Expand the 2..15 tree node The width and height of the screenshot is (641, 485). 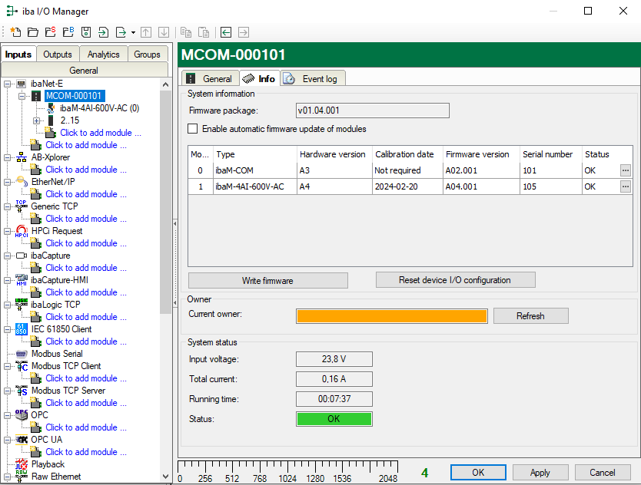click(x=36, y=120)
